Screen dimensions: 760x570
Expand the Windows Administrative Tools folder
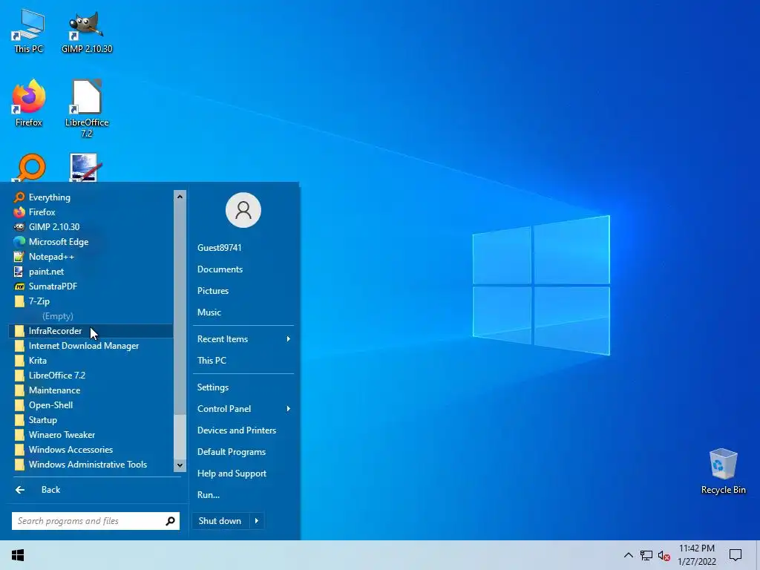(91, 465)
